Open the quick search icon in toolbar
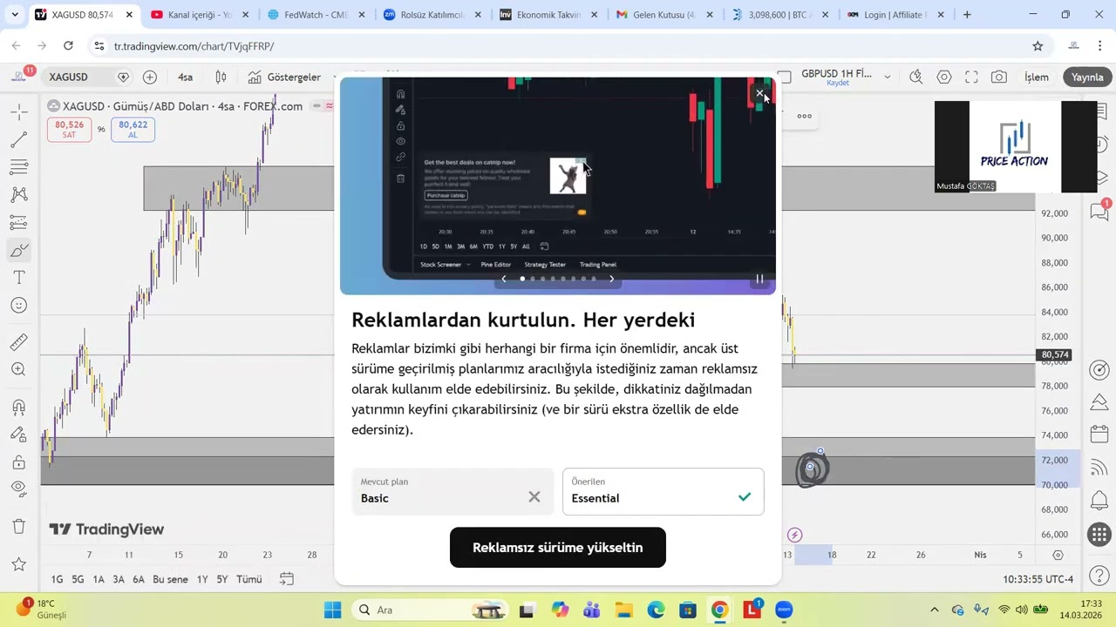Viewport: 1116px width, 627px height. [915, 77]
